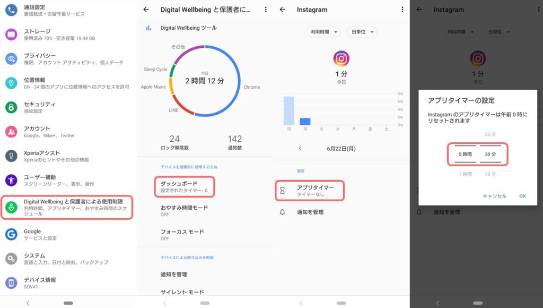Tap Sunday (日) bar in usage chart
Image resolution: width=543 pixels, height=308 pixels.
pyautogui.click(x=289, y=110)
